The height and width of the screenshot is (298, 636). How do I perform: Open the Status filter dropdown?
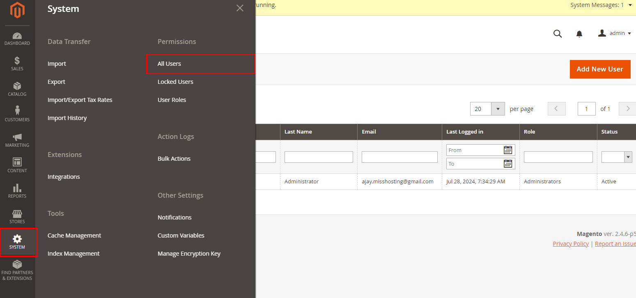[x=628, y=157]
